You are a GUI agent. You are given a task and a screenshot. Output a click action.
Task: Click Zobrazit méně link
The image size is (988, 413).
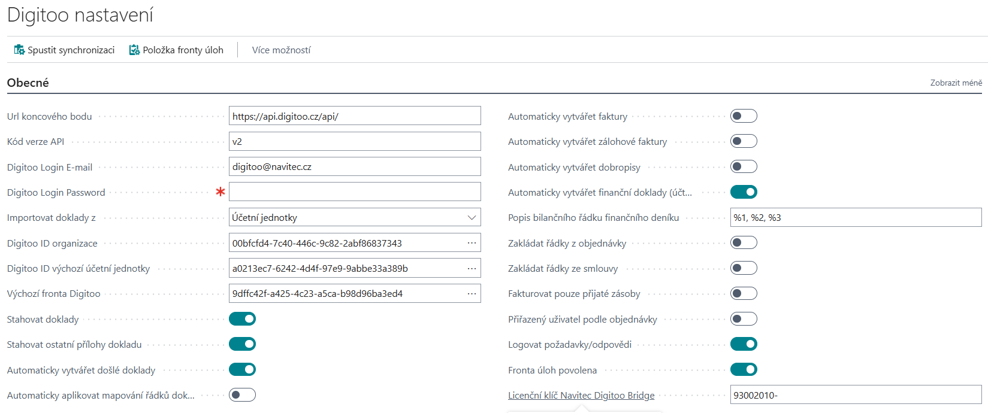[x=956, y=83]
